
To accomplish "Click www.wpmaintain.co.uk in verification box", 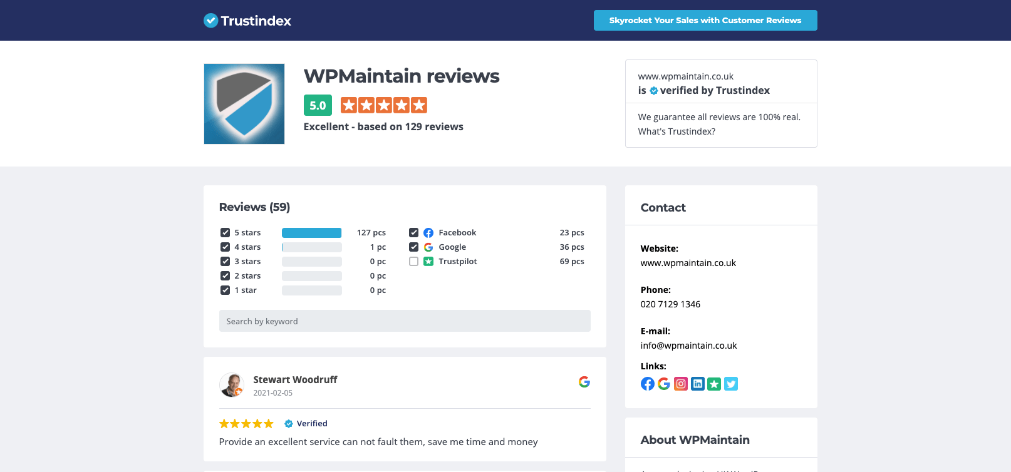I will (x=686, y=76).
